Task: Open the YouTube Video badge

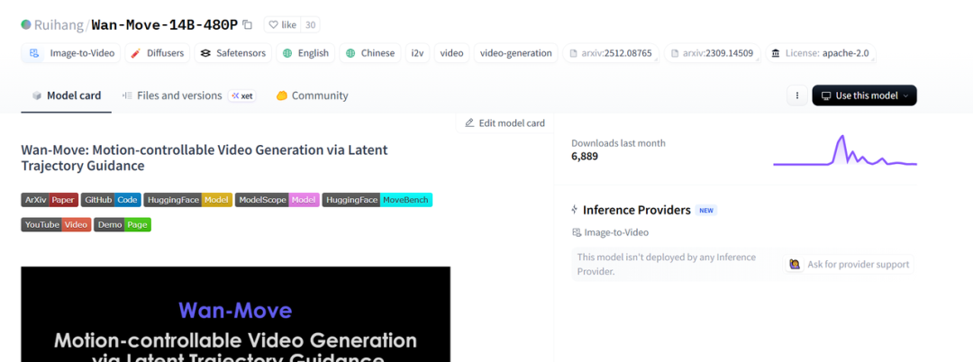Action: pos(56,224)
